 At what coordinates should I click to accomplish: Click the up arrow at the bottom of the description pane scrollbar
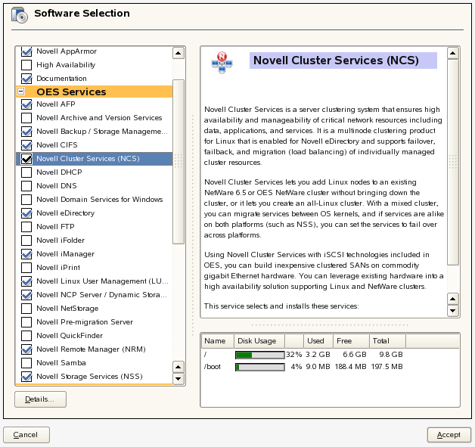[x=453, y=300]
